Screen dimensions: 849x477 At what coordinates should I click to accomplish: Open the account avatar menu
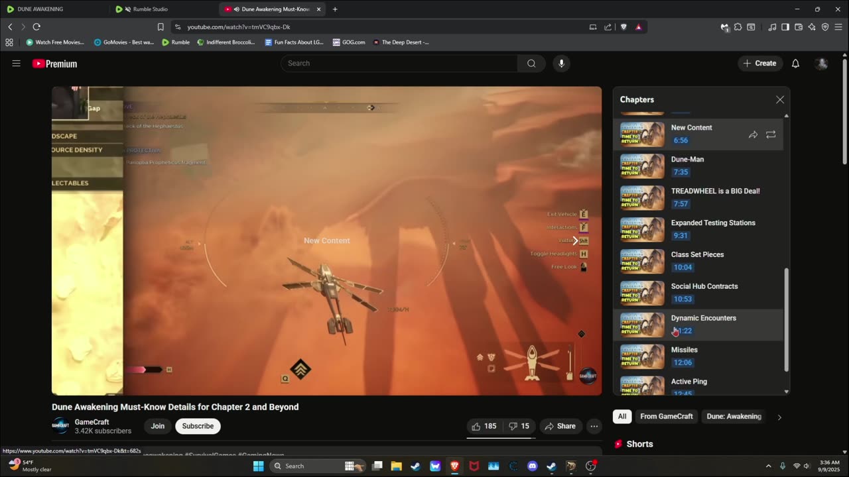pos(821,64)
